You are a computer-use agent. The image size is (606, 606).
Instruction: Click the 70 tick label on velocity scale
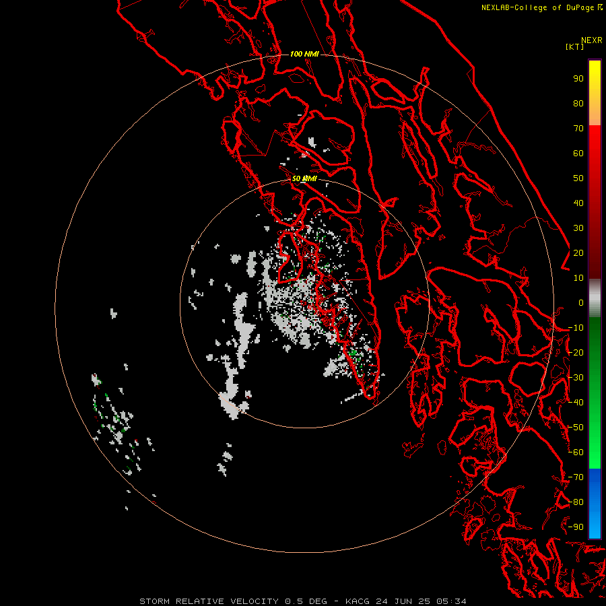click(x=578, y=129)
